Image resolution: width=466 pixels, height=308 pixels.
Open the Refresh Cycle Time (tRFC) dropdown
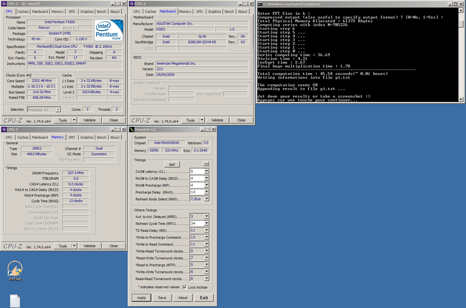point(206,223)
